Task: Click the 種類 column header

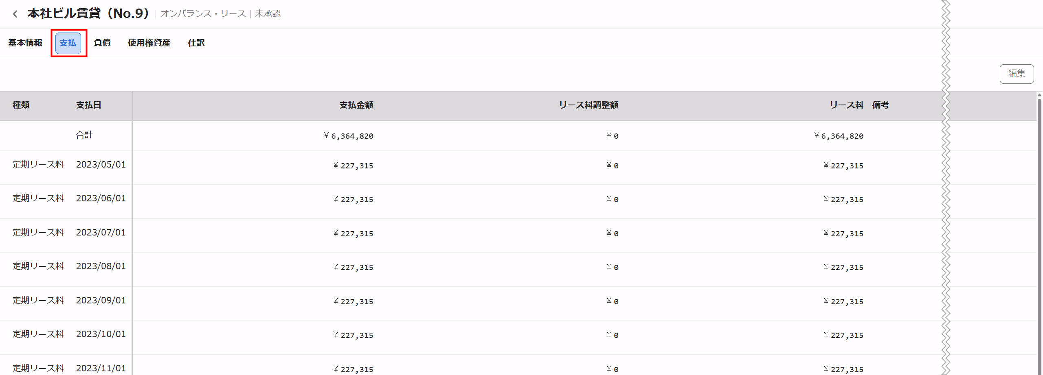Action: click(21, 105)
